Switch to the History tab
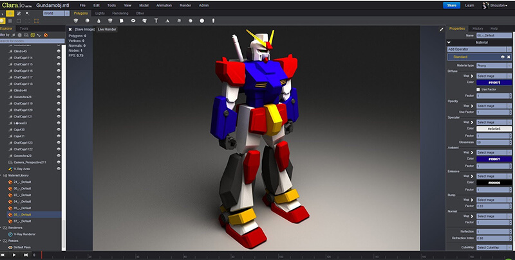 tap(478, 28)
